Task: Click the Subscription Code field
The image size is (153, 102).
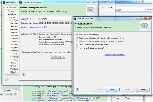Action: pyautogui.click(x=56, y=23)
